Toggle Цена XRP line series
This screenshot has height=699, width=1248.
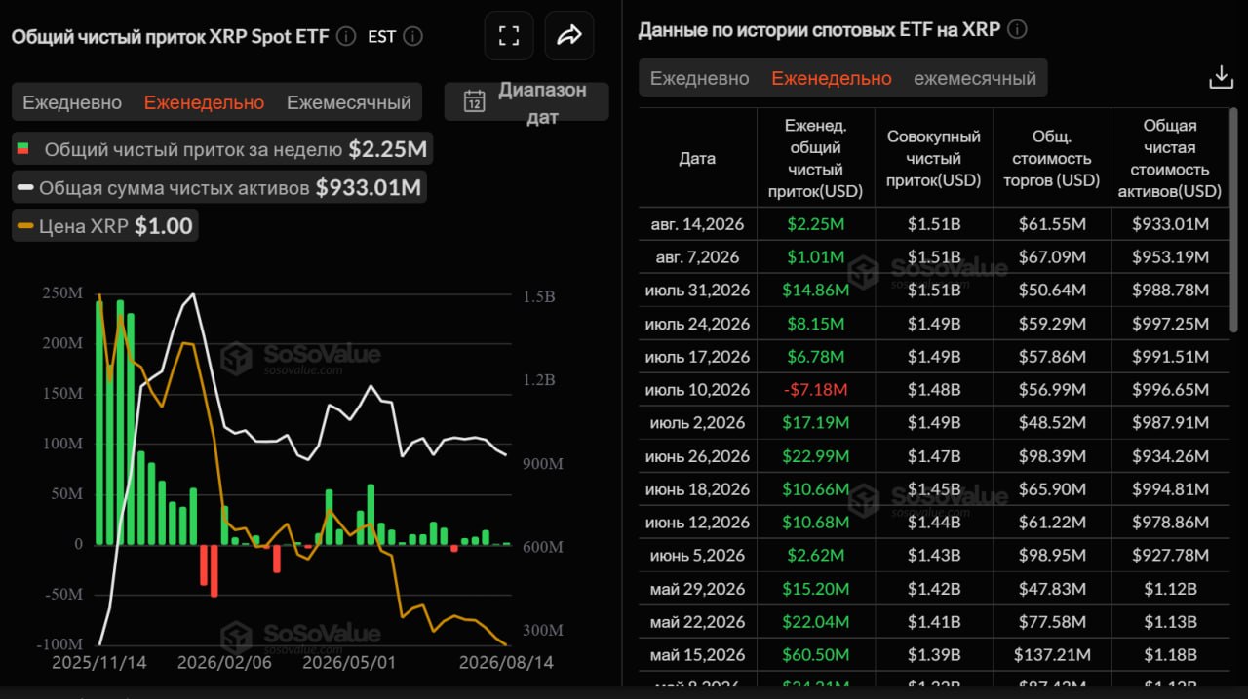[105, 226]
